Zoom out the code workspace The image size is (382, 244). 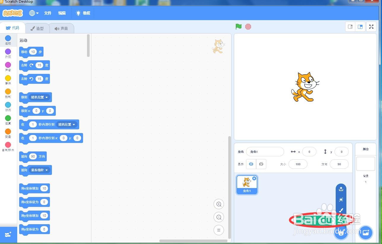tap(219, 217)
